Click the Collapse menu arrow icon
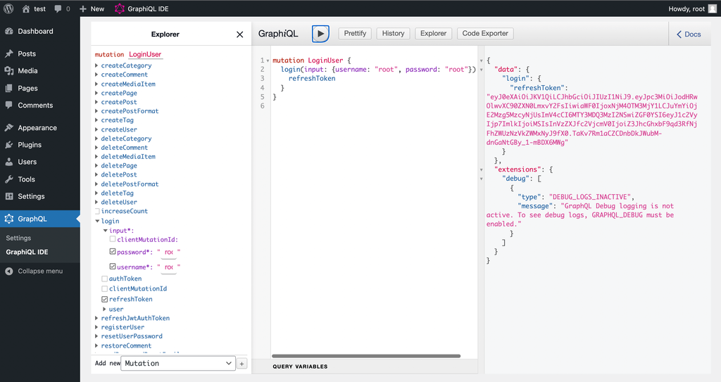This screenshot has height=382, width=721. [x=8, y=272]
